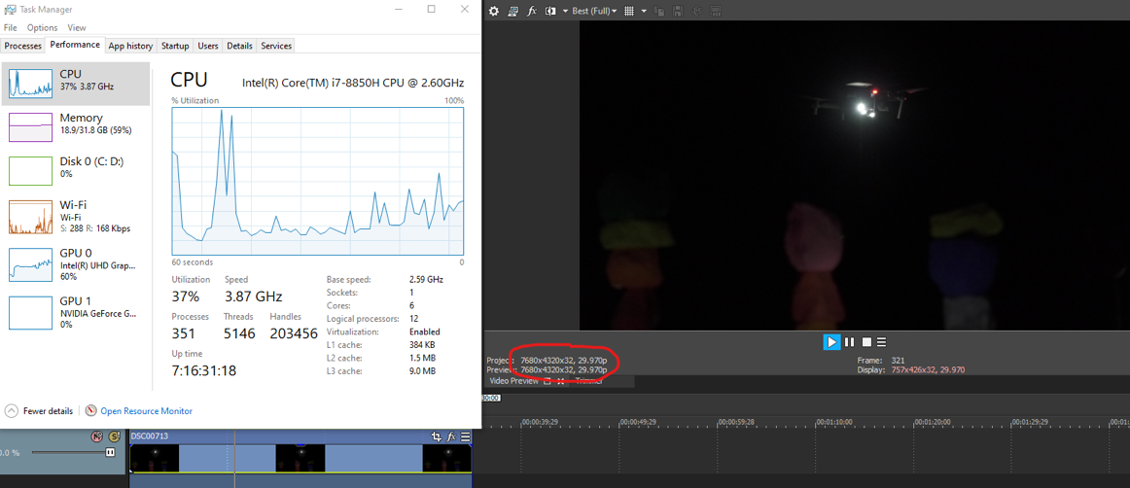Select Disk 0 (C: D:) in sidebar

tap(76, 171)
